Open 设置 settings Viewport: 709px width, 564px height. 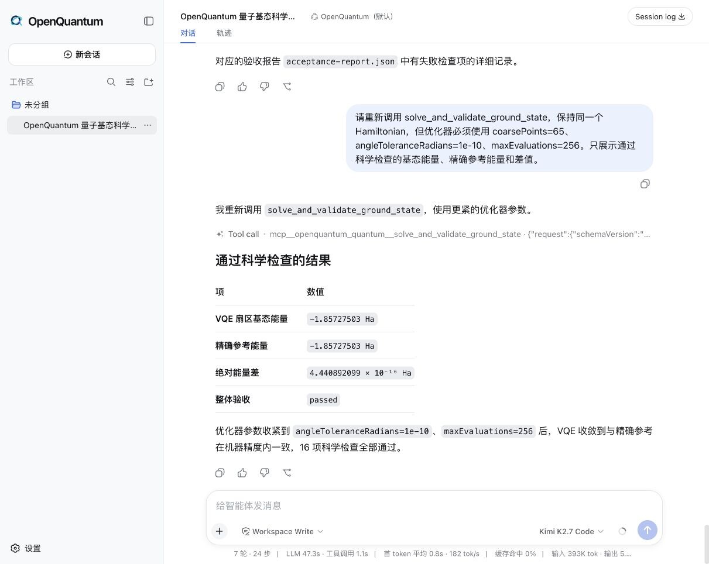tap(26, 548)
